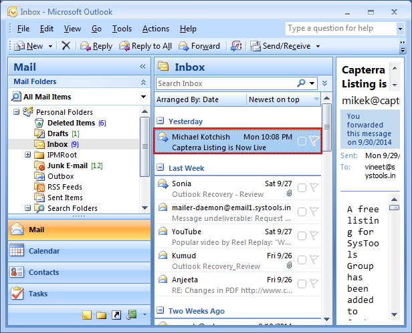Screen dimensions: 412x333
Task: Open the Tools menu
Action: (x=122, y=29)
